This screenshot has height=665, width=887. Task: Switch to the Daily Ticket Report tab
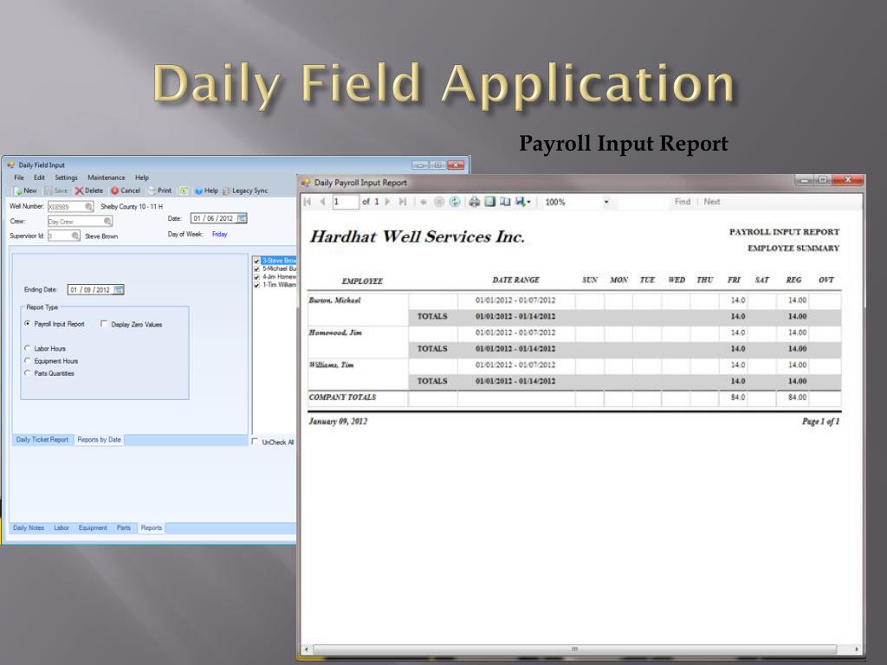(42, 439)
